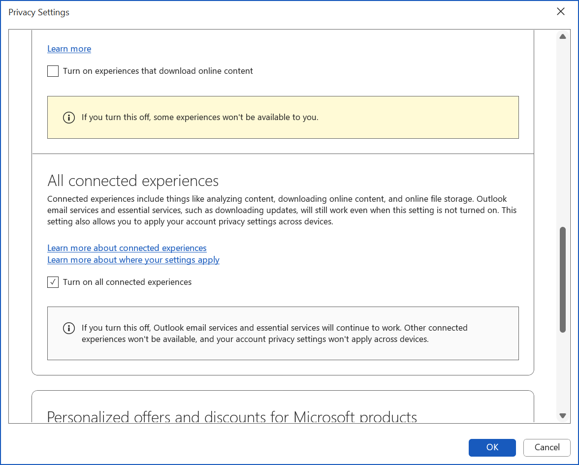Enable experiences that download online content
Viewport: 579px width, 465px height.
[x=53, y=71]
